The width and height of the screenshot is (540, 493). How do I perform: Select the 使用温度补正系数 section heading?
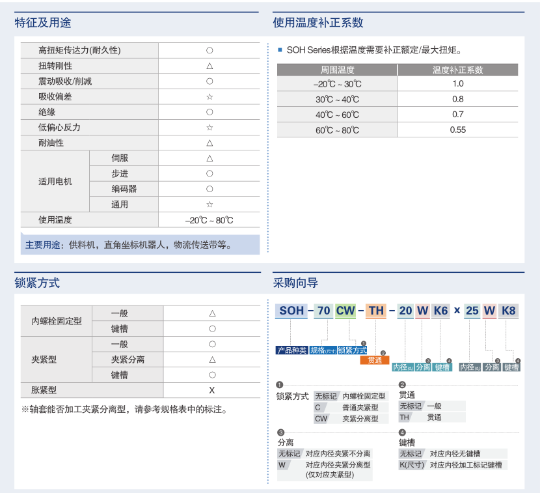point(318,23)
